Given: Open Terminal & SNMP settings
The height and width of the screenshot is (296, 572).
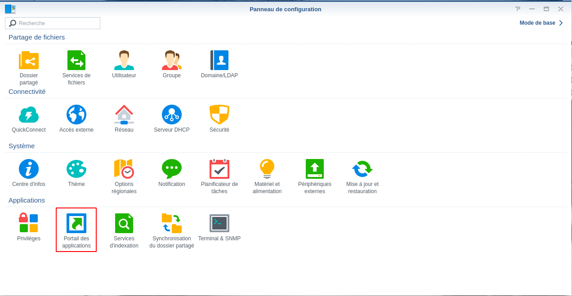Looking at the screenshot, I should click(x=219, y=224).
